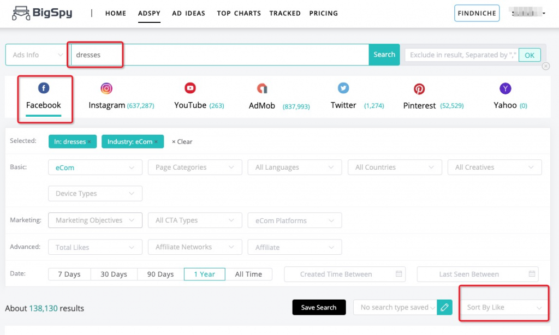Click the FINDNICHE button
The image size is (559, 335).
click(x=477, y=13)
